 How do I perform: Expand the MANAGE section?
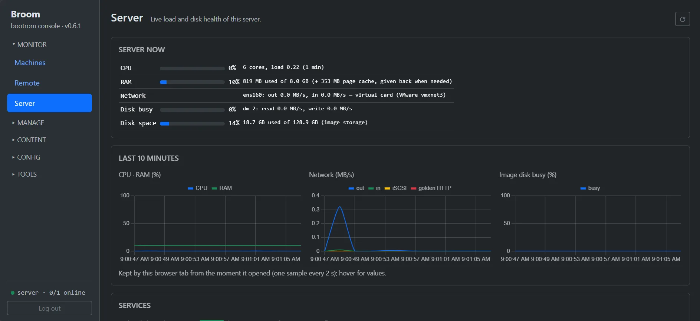pyautogui.click(x=28, y=123)
